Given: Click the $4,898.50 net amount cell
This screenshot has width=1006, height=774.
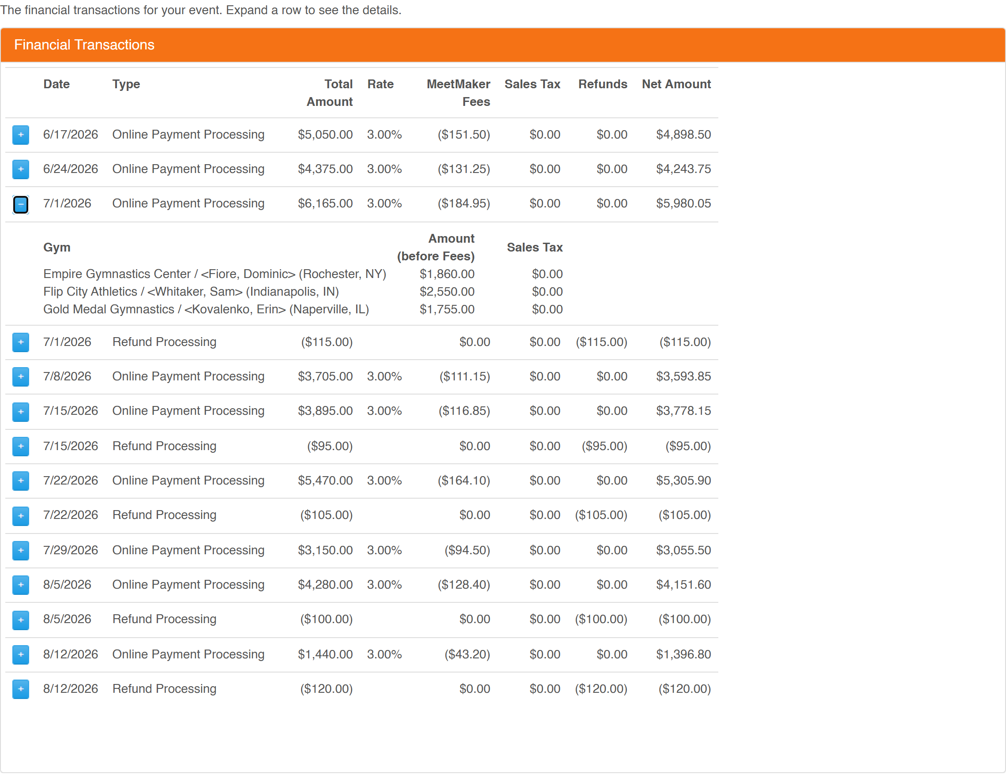Looking at the screenshot, I should 683,135.
